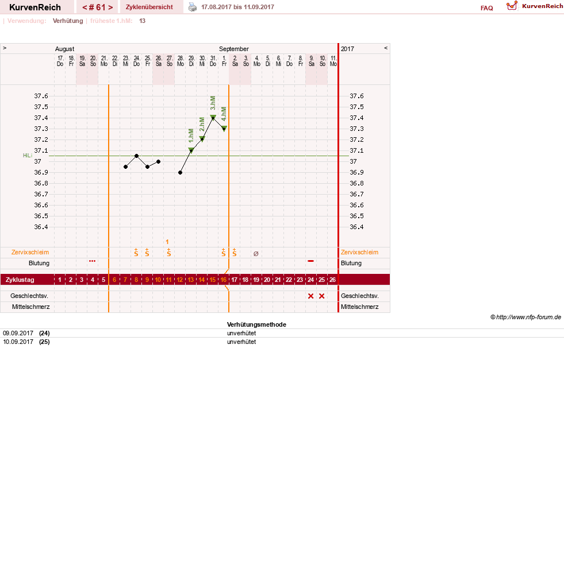The image size is (564, 565).
Task: Click the red X on cycle day 25
Action: (321, 296)
